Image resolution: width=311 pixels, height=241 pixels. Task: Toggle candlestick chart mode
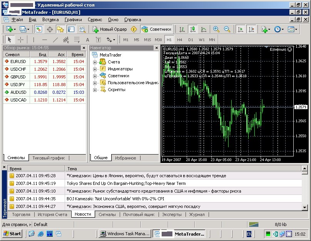192,29
